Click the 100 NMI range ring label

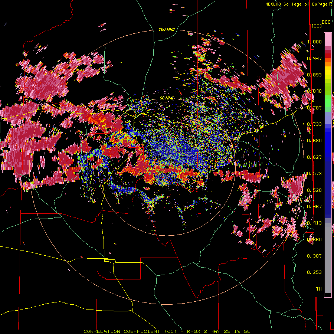pos(167,29)
